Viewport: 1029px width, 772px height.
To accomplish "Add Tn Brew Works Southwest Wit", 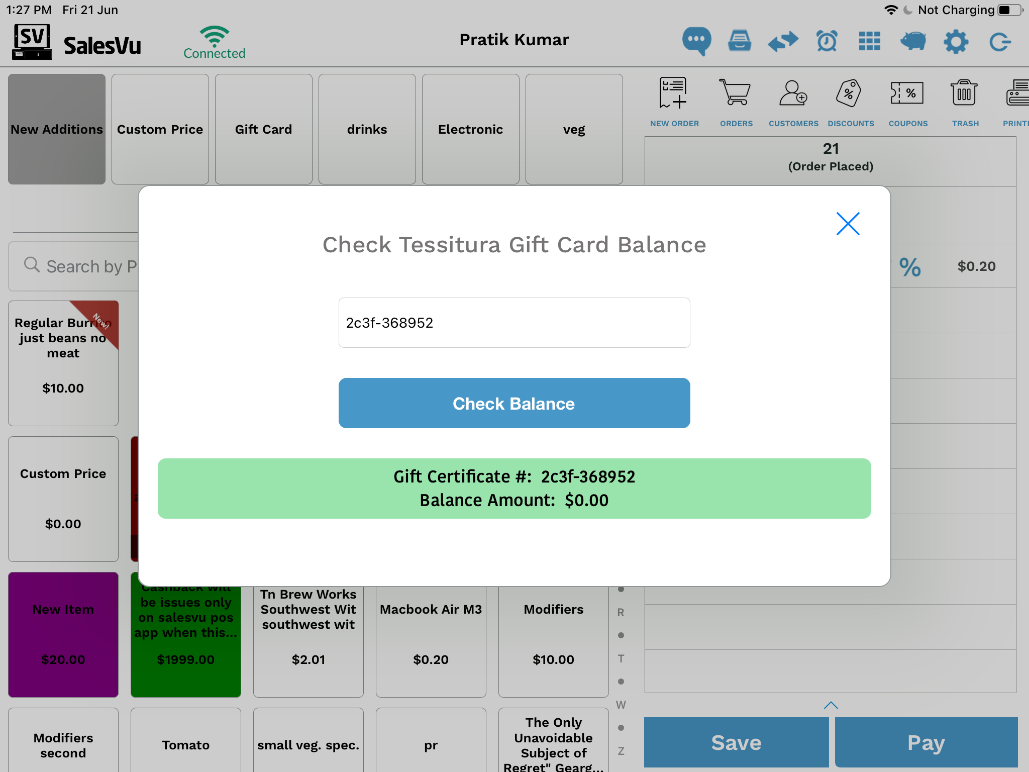I will (308, 642).
